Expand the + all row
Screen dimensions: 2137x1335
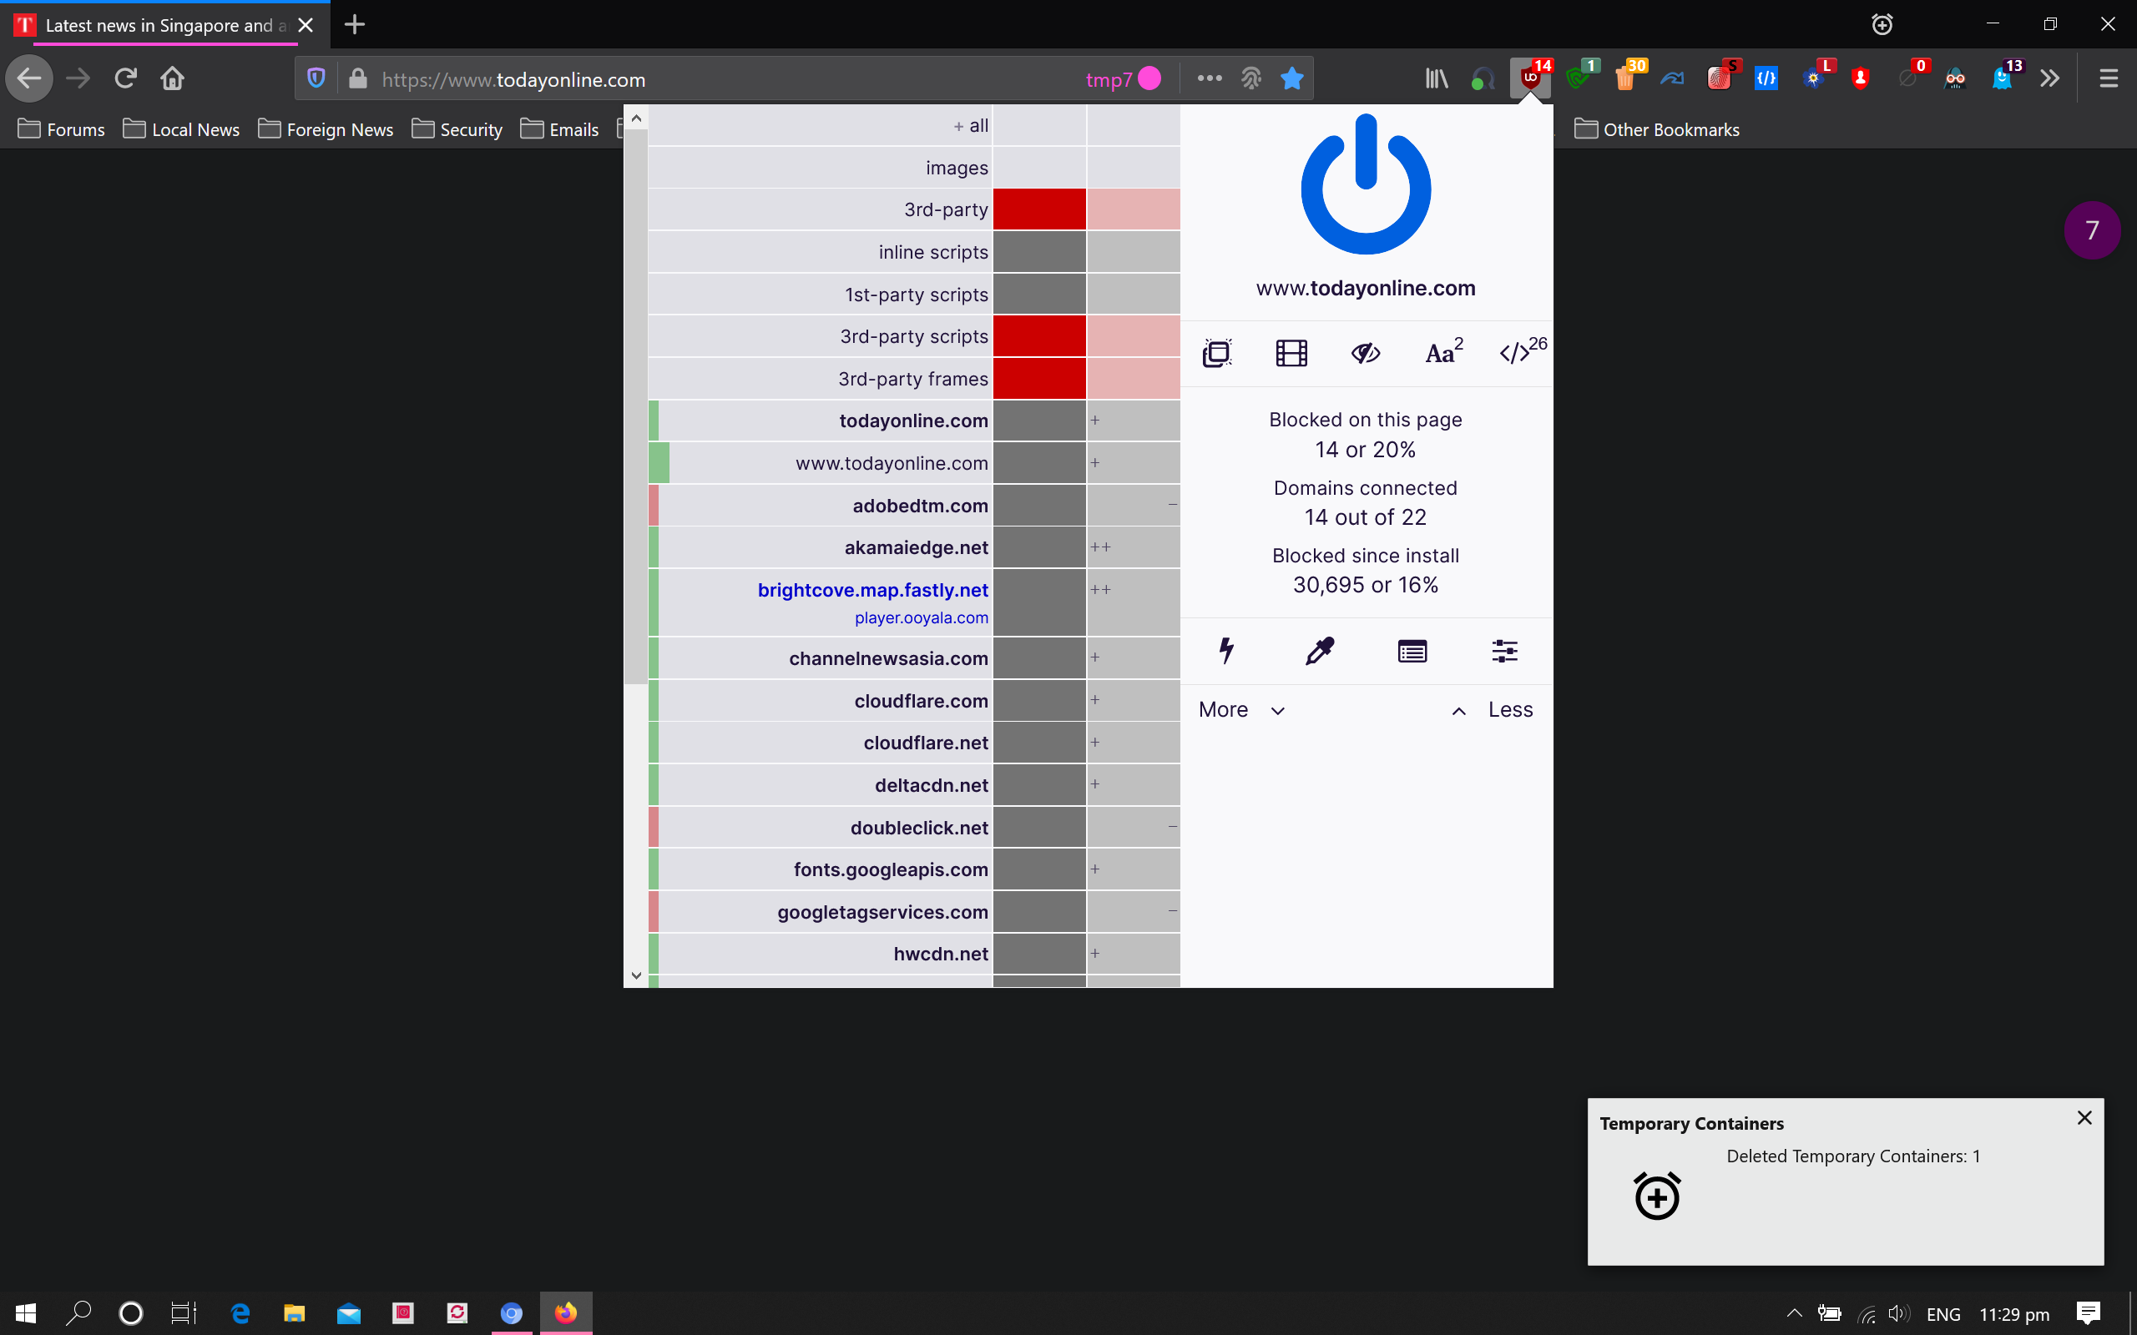tap(971, 125)
